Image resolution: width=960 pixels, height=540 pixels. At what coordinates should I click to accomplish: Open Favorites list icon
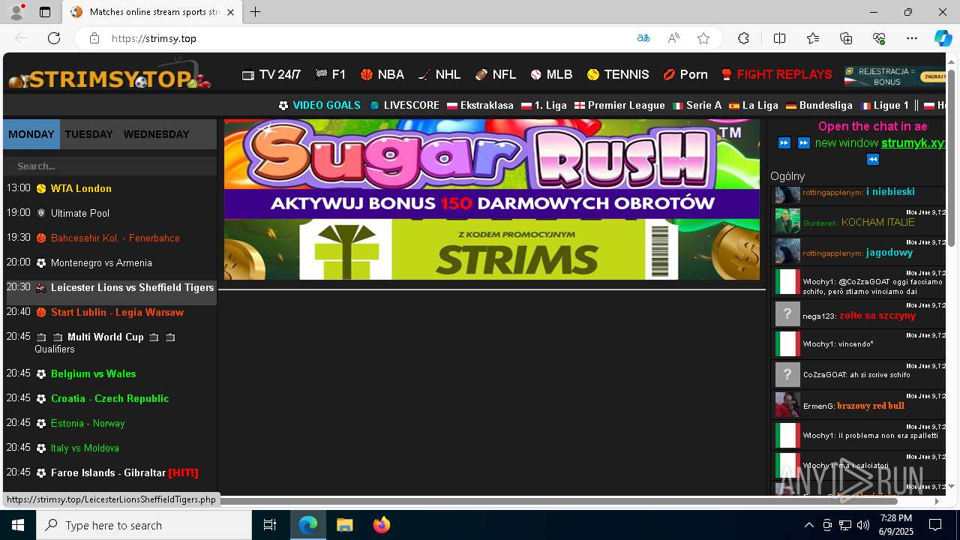tap(813, 38)
